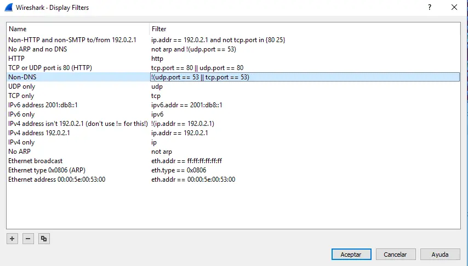Click the Wireshark fin logo in title bar
This screenshot has width=468, height=266.
pos(9,7)
